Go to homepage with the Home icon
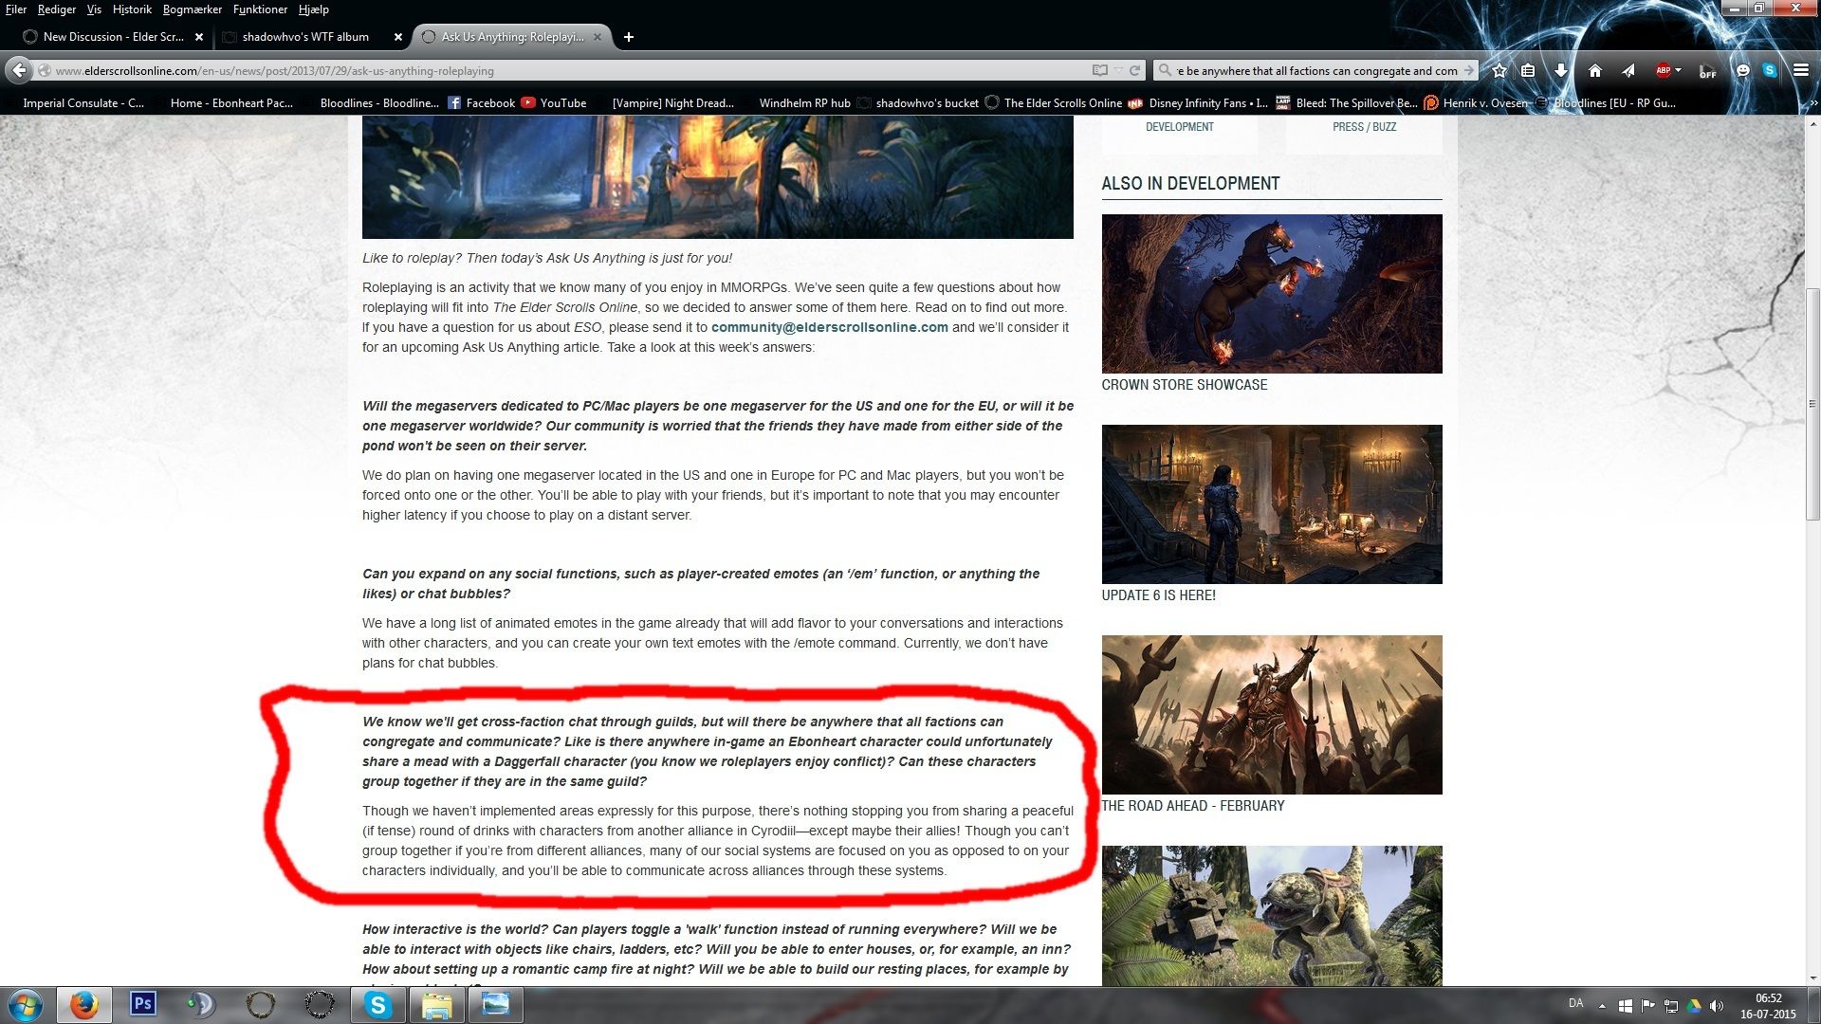The image size is (1821, 1024). [x=1594, y=69]
